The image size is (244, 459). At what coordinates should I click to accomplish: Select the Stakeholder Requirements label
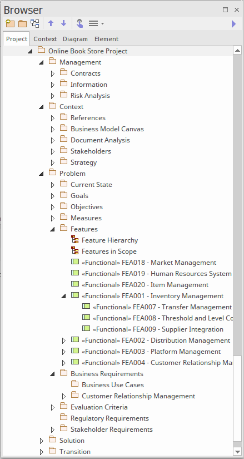pyautogui.click(x=112, y=430)
